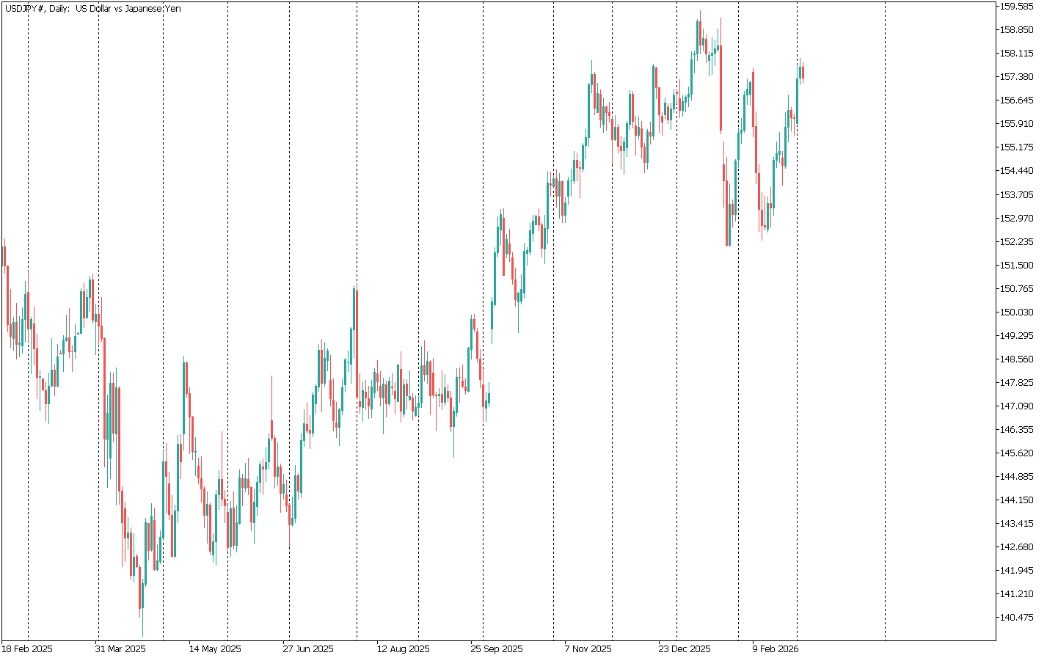Select the 9 Feb 2026 date label
This screenshot has width=1047, height=658.
[776, 649]
